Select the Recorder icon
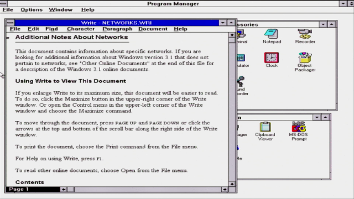The width and height of the screenshot is (354, 199). click(x=305, y=35)
